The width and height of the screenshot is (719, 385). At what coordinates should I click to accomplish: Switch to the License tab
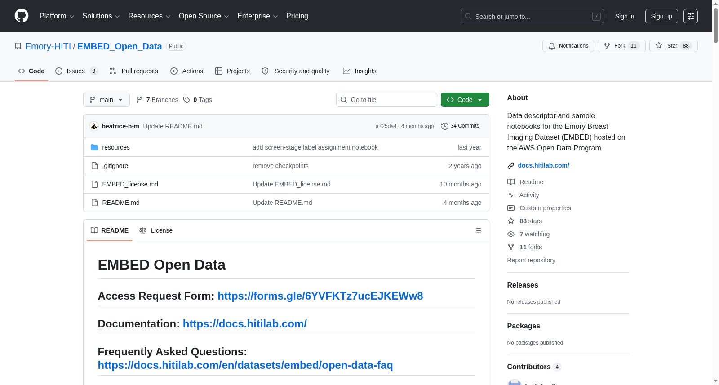tap(156, 230)
